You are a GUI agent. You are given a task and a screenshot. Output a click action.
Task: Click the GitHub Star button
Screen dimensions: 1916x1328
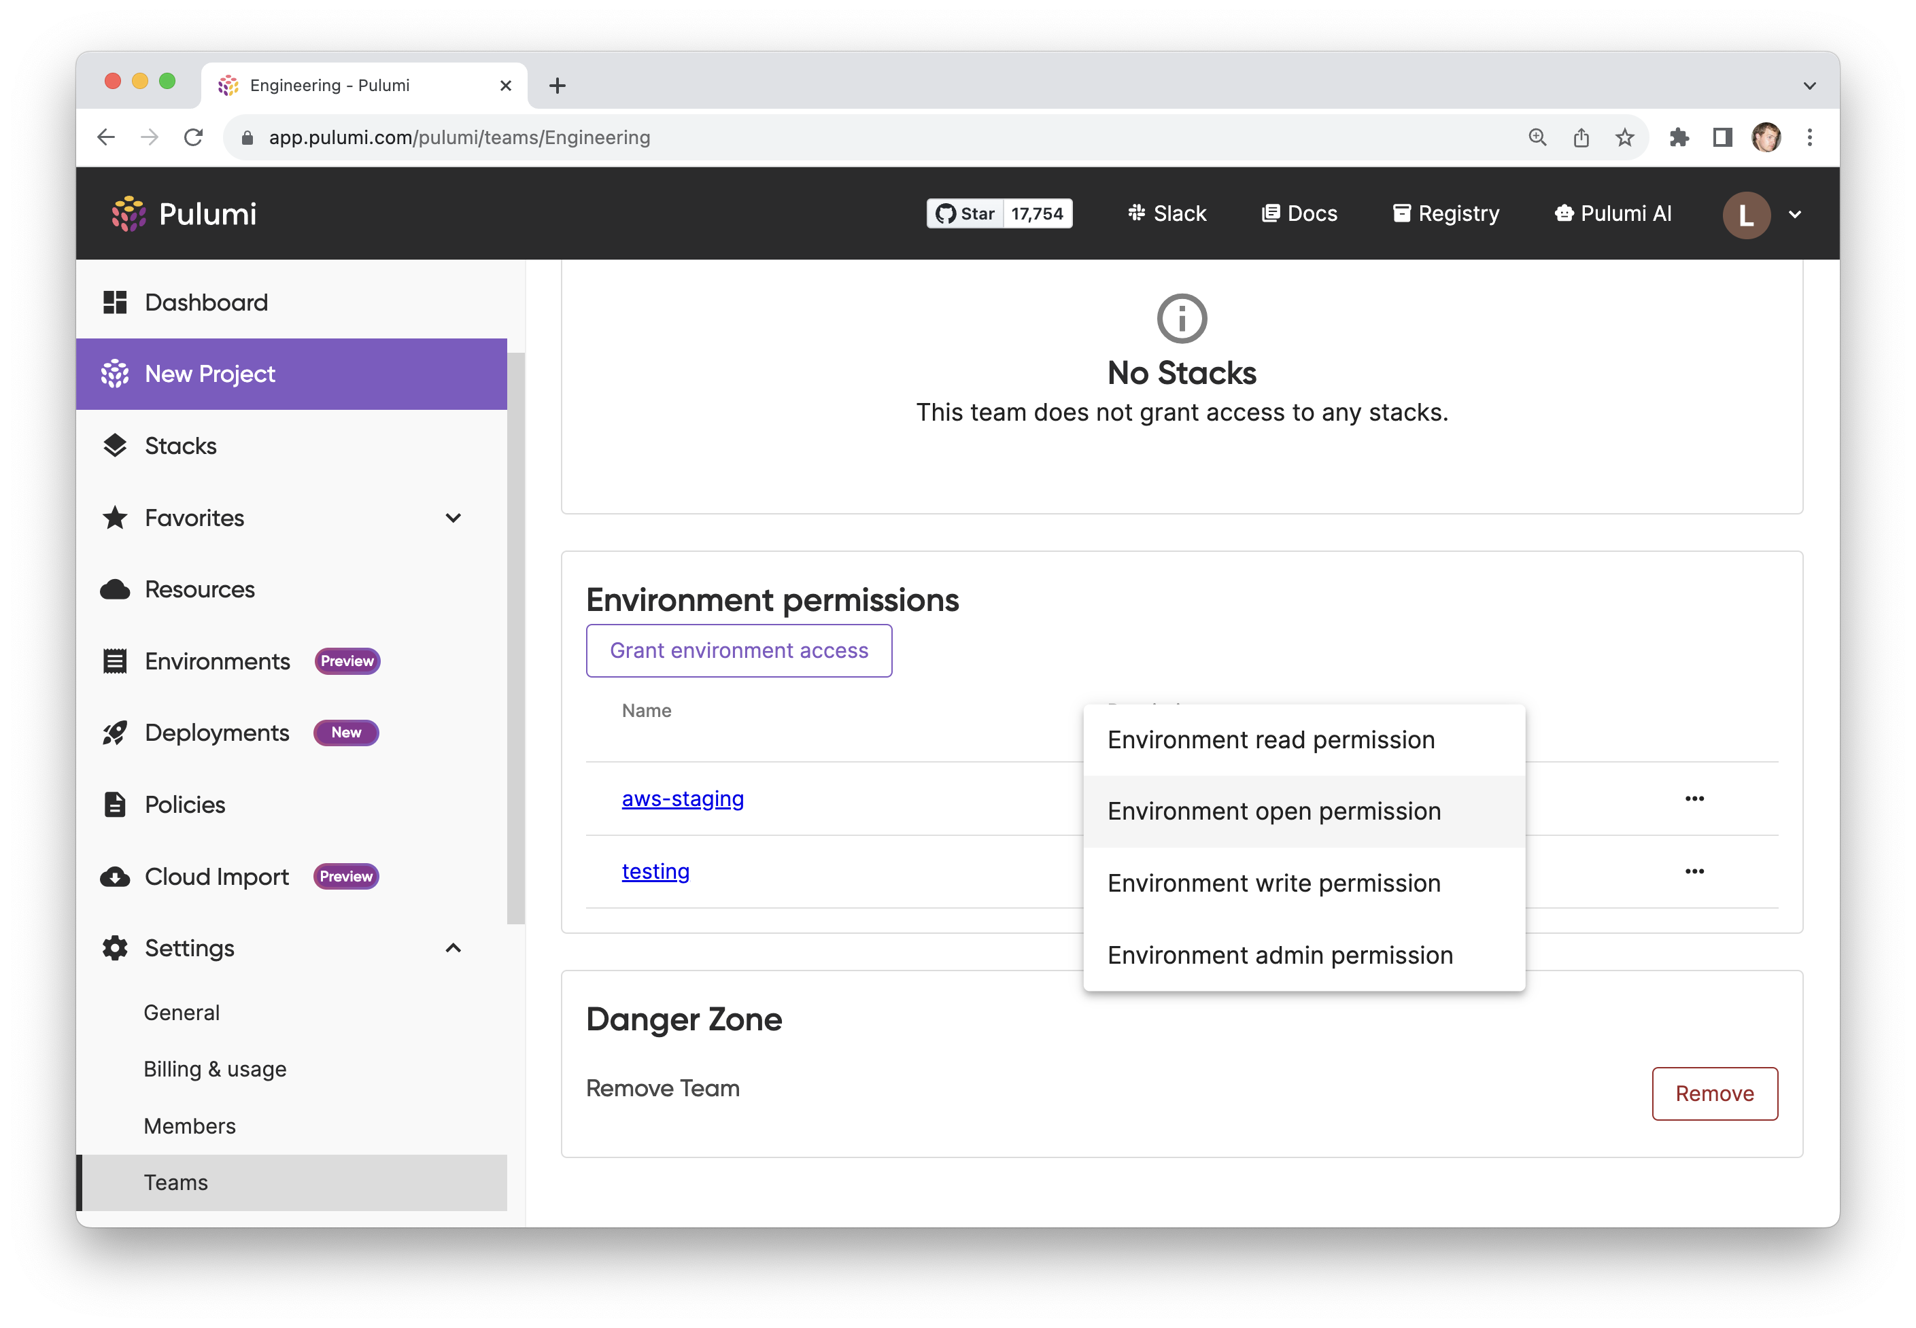point(965,214)
